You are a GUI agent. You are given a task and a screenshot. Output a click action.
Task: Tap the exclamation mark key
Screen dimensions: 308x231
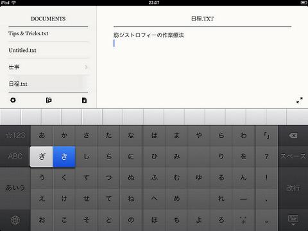click(266, 178)
